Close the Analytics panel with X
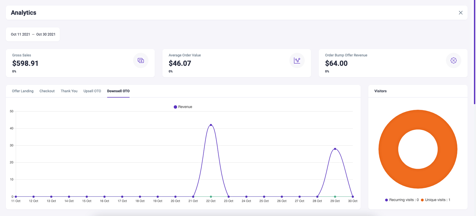 [461, 13]
